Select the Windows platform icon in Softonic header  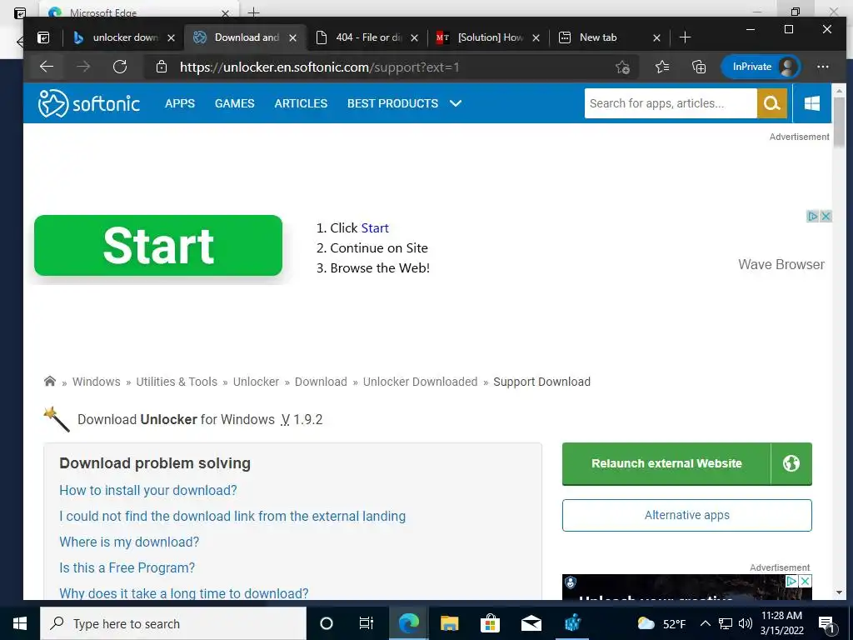click(811, 103)
